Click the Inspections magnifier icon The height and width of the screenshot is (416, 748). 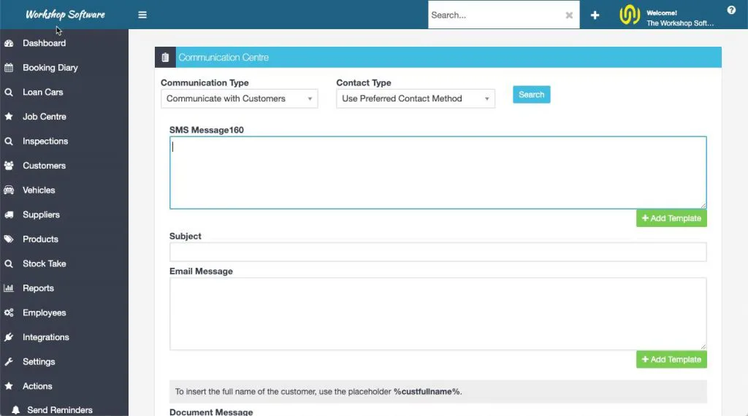[9, 141]
